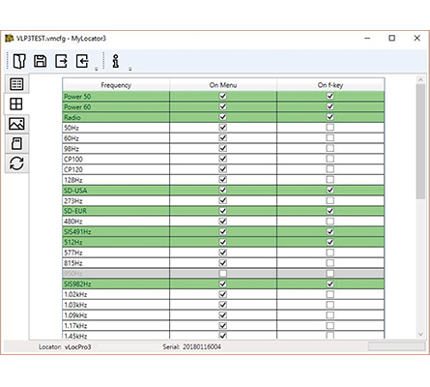Image resolution: width=430 pixels, height=387 pixels.
Task: Click the export arrow-out toolbar icon
Action: 61,61
